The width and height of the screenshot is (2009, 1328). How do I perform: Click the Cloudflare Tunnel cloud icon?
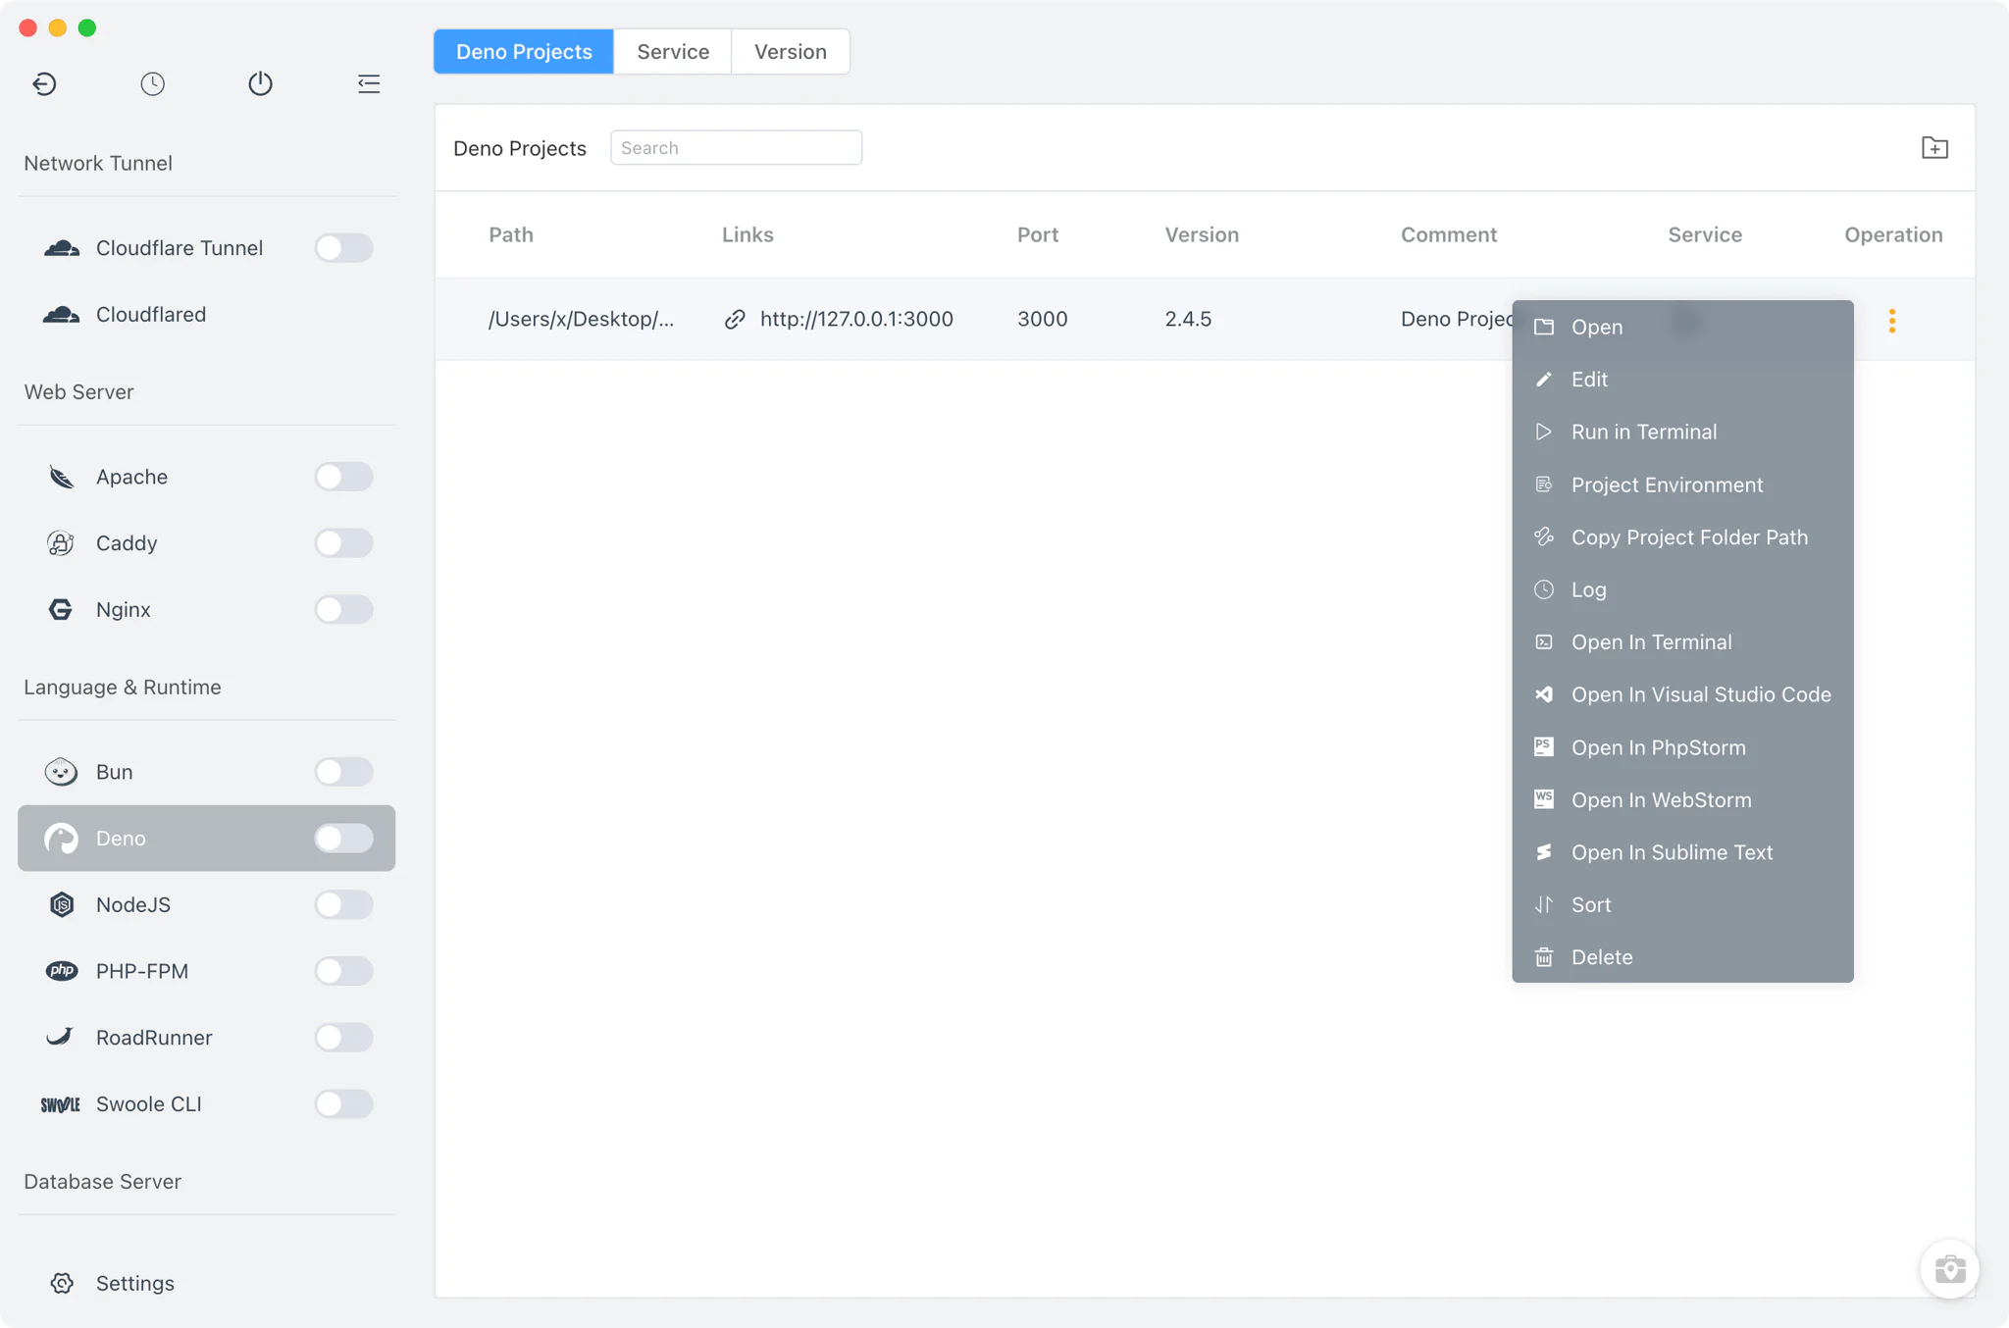62,248
